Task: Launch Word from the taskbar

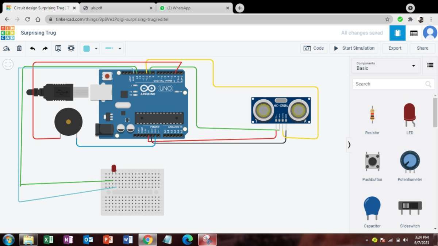Action: [128, 239]
